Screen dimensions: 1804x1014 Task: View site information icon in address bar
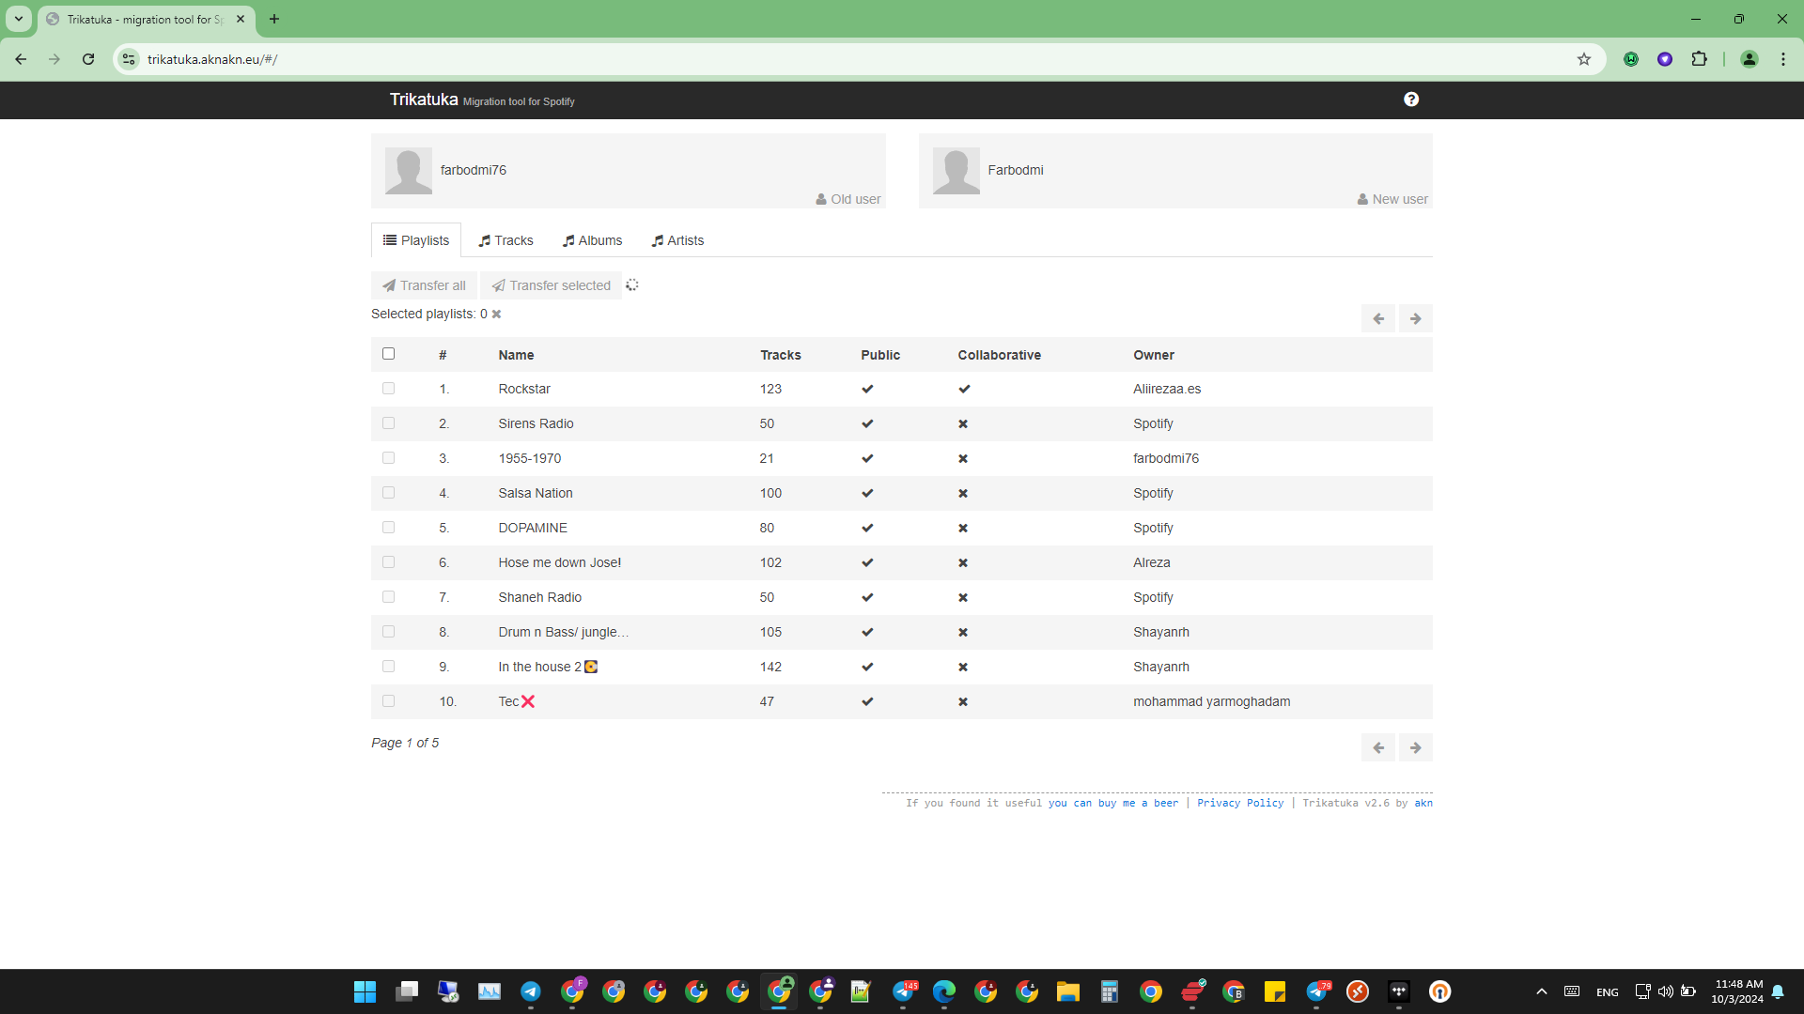click(129, 59)
